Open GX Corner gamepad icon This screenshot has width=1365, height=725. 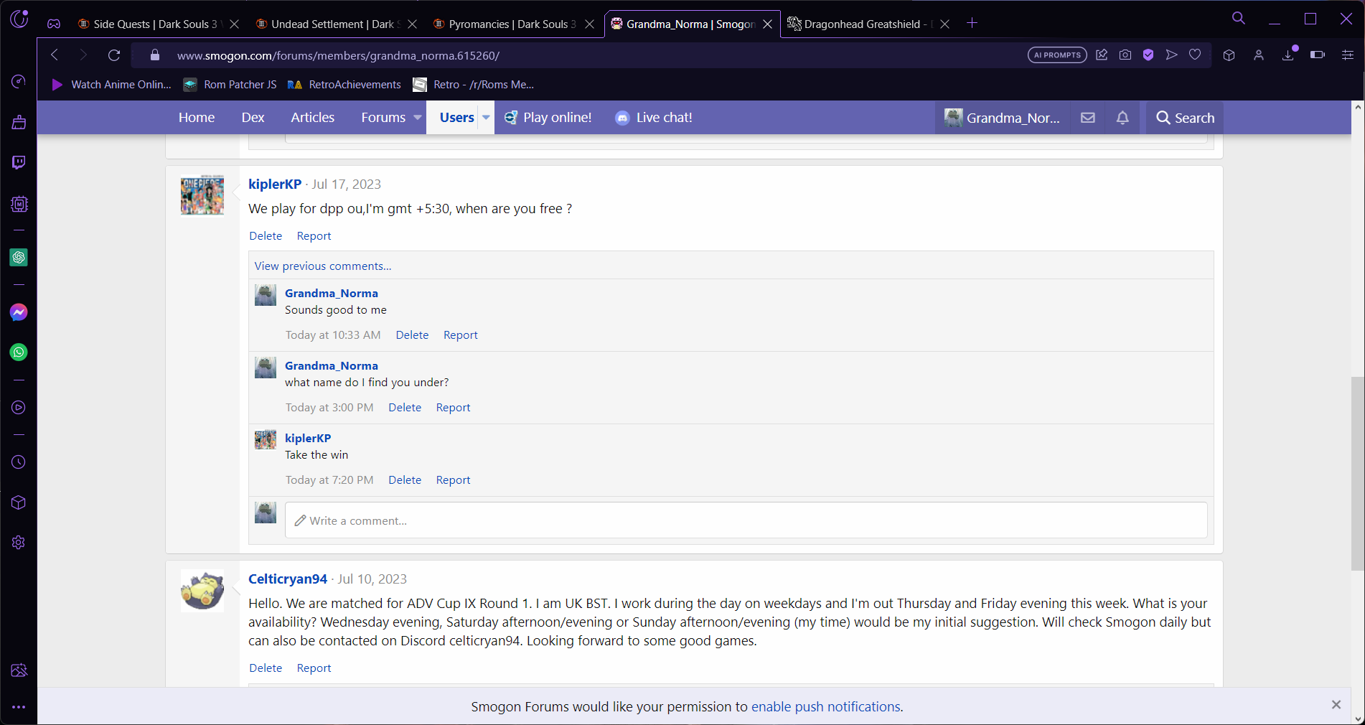point(54,24)
